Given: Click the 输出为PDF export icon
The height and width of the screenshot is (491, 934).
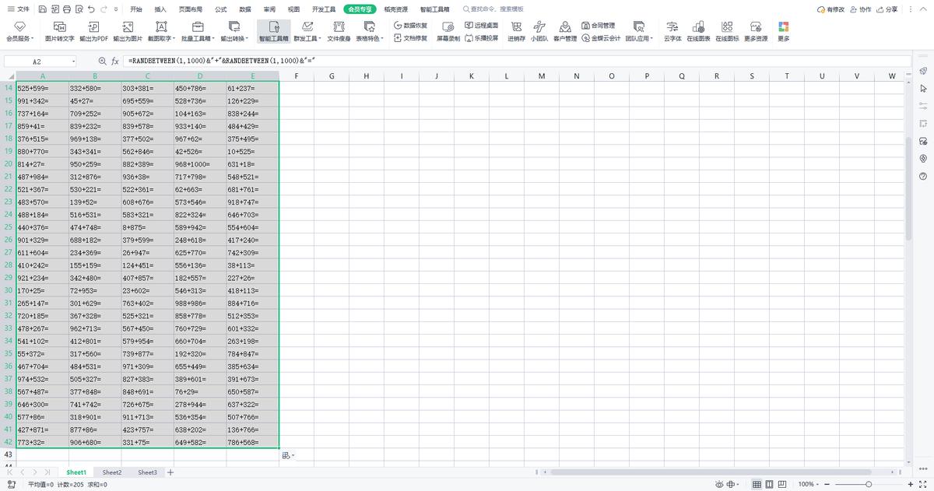Looking at the screenshot, I should click(x=93, y=31).
